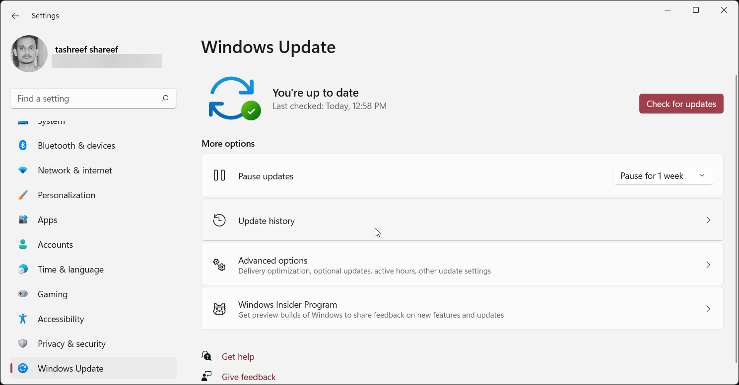This screenshot has height=385, width=739.
Task: Click the Last checked: Today, 12:58 PM text
Action: point(330,106)
